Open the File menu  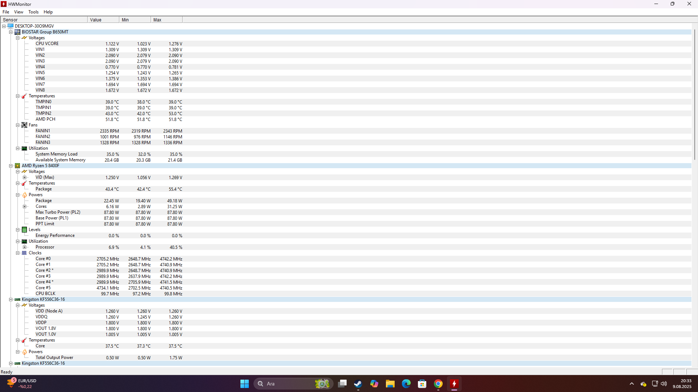click(6, 12)
